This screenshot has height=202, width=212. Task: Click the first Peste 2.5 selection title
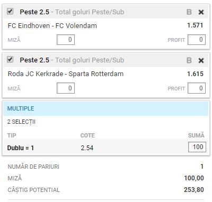34,12
